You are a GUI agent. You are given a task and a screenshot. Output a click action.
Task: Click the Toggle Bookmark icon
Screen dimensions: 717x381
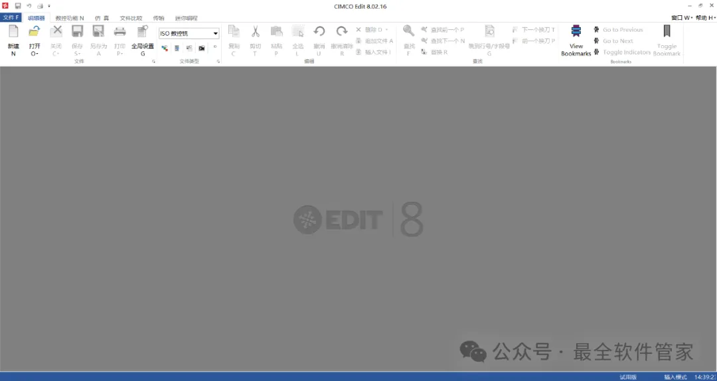click(667, 32)
